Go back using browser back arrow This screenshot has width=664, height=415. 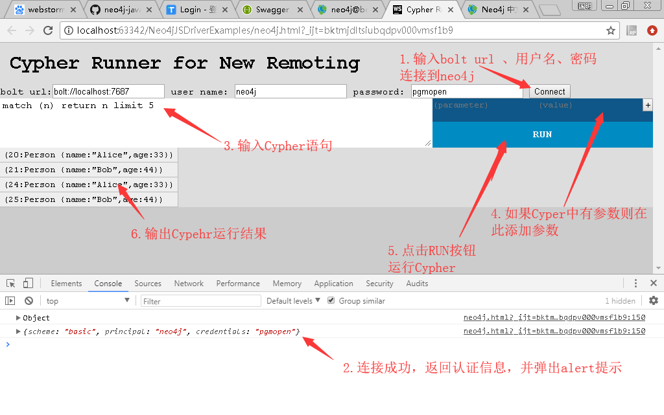[12, 30]
